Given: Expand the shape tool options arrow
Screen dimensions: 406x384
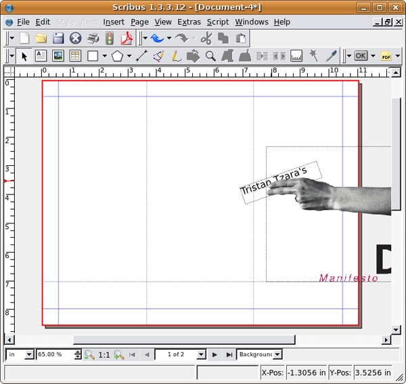Looking at the screenshot, I should [x=103, y=56].
